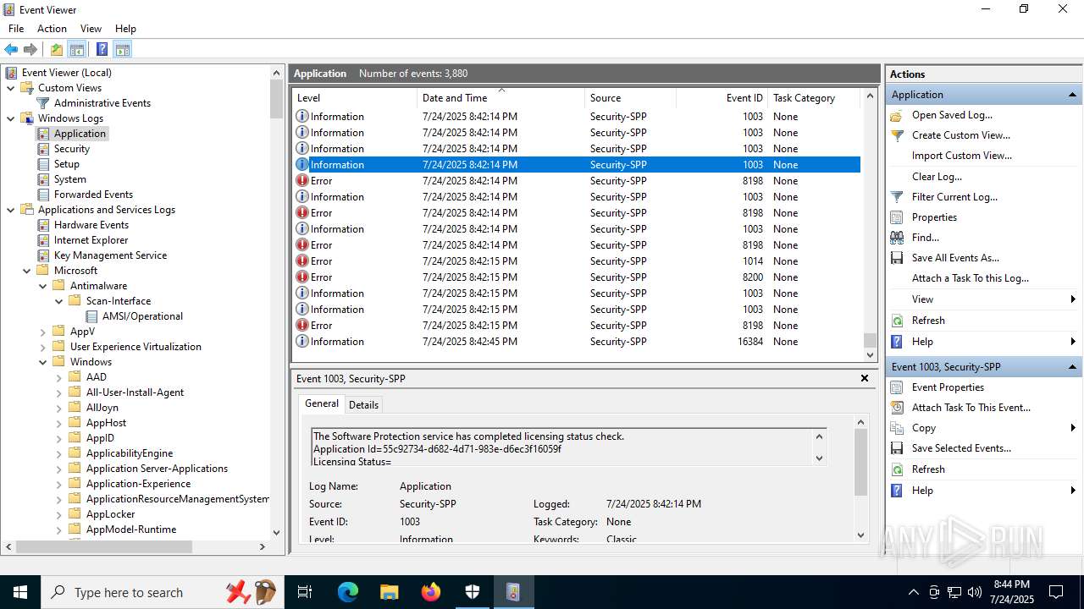This screenshot has width=1084, height=609.
Task: Sort events by Level column header
Action: (354, 98)
